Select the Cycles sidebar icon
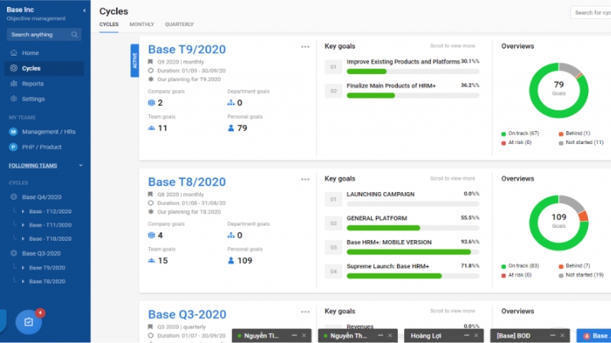This screenshot has height=343, width=611. 14,68
